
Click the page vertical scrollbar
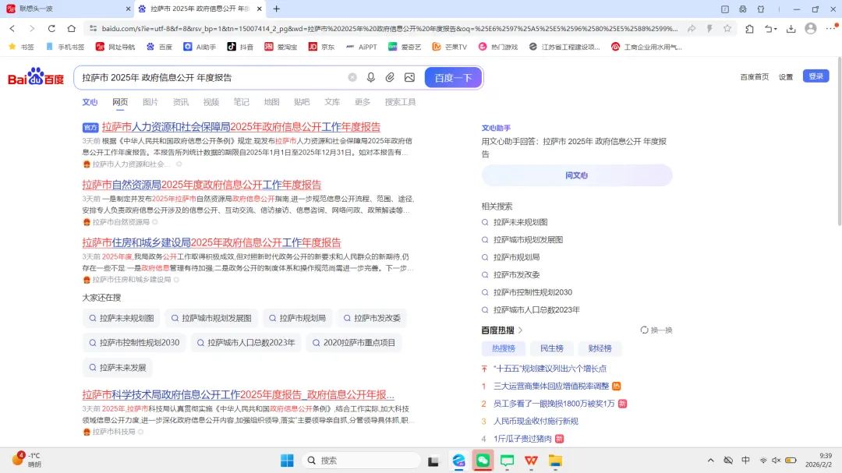[840, 141]
